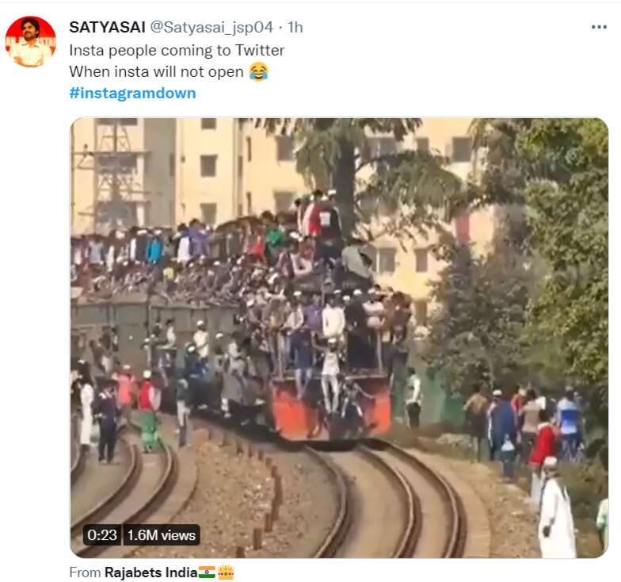This screenshot has width=621, height=582.
Task: Click the crown emoji after Rajabets India
Action: pyautogui.click(x=226, y=572)
